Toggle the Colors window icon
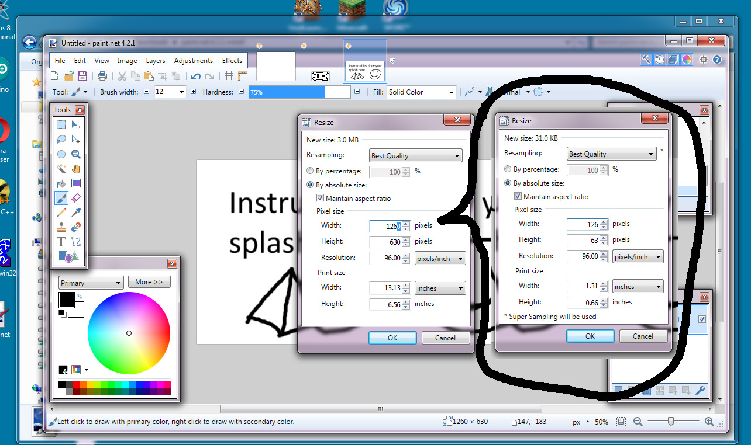 [x=687, y=60]
